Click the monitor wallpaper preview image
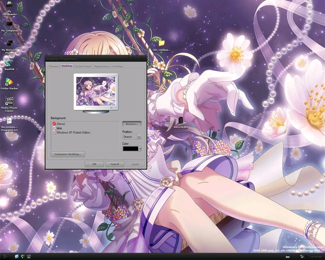Viewport: 325px width, 260px height. pyautogui.click(x=96, y=91)
